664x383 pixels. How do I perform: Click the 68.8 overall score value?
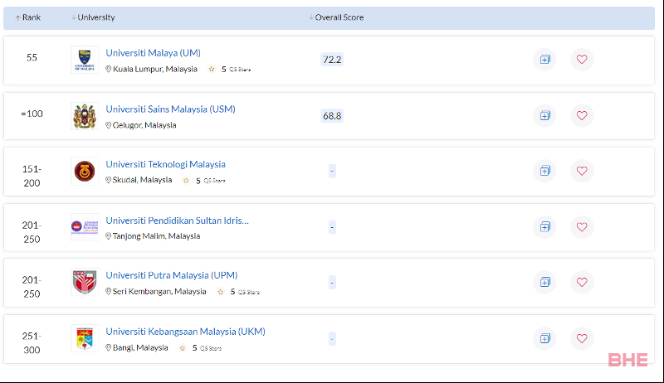pyautogui.click(x=332, y=116)
